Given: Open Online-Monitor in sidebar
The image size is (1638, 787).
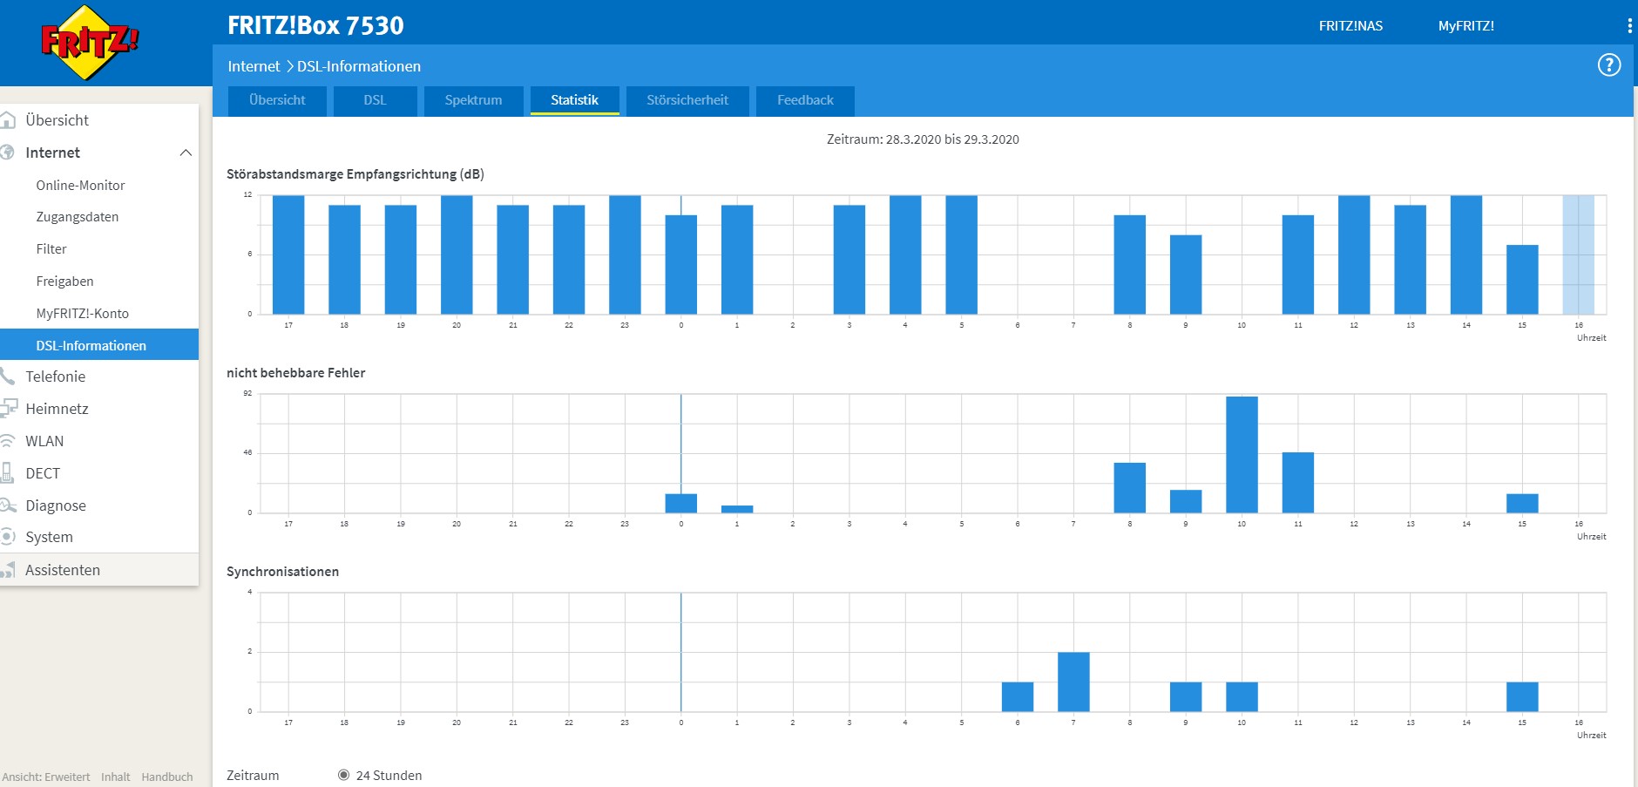Looking at the screenshot, I should 80,186.
